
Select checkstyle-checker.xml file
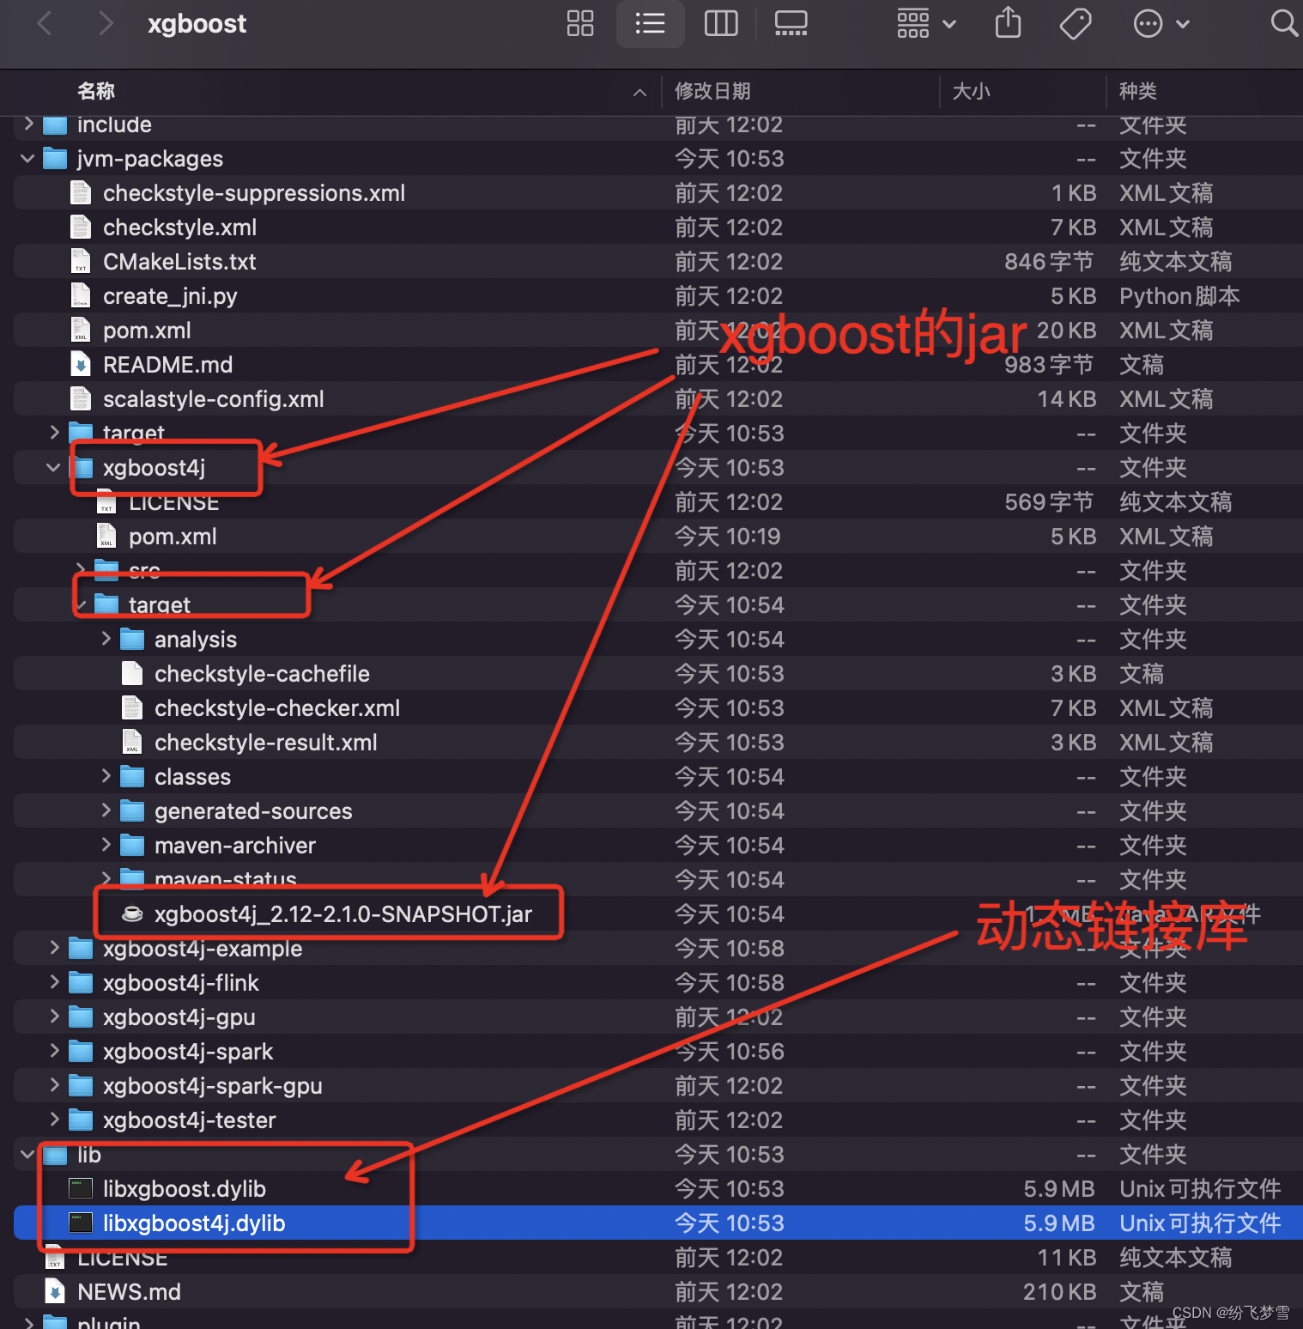tap(277, 708)
